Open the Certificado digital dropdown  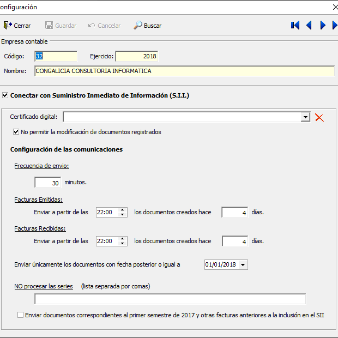pos(305,117)
